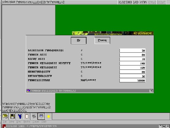
Task: Select PROJEKTITIEDOT in the left panel list
Action: pos(14,111)
